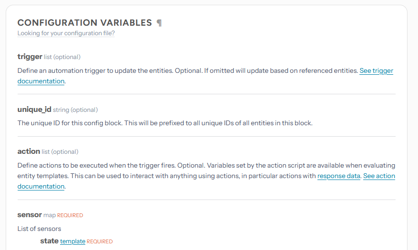
Task: Click 'string (optional)' label next to unique_id
Action: point(75,110)
